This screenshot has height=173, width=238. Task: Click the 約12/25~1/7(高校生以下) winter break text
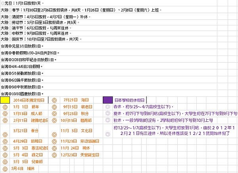[174, 131]
